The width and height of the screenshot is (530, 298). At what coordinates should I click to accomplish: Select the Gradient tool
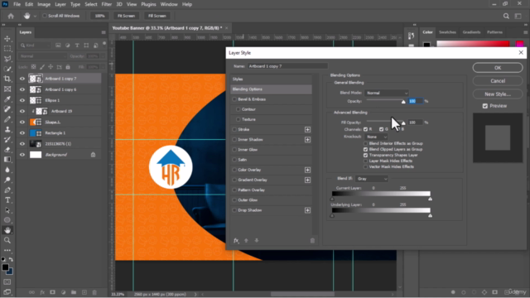[7, 160]
